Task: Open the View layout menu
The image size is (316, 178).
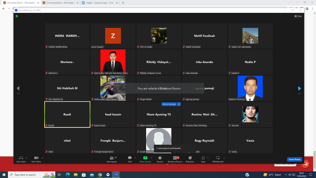Action: click(298, 16)
